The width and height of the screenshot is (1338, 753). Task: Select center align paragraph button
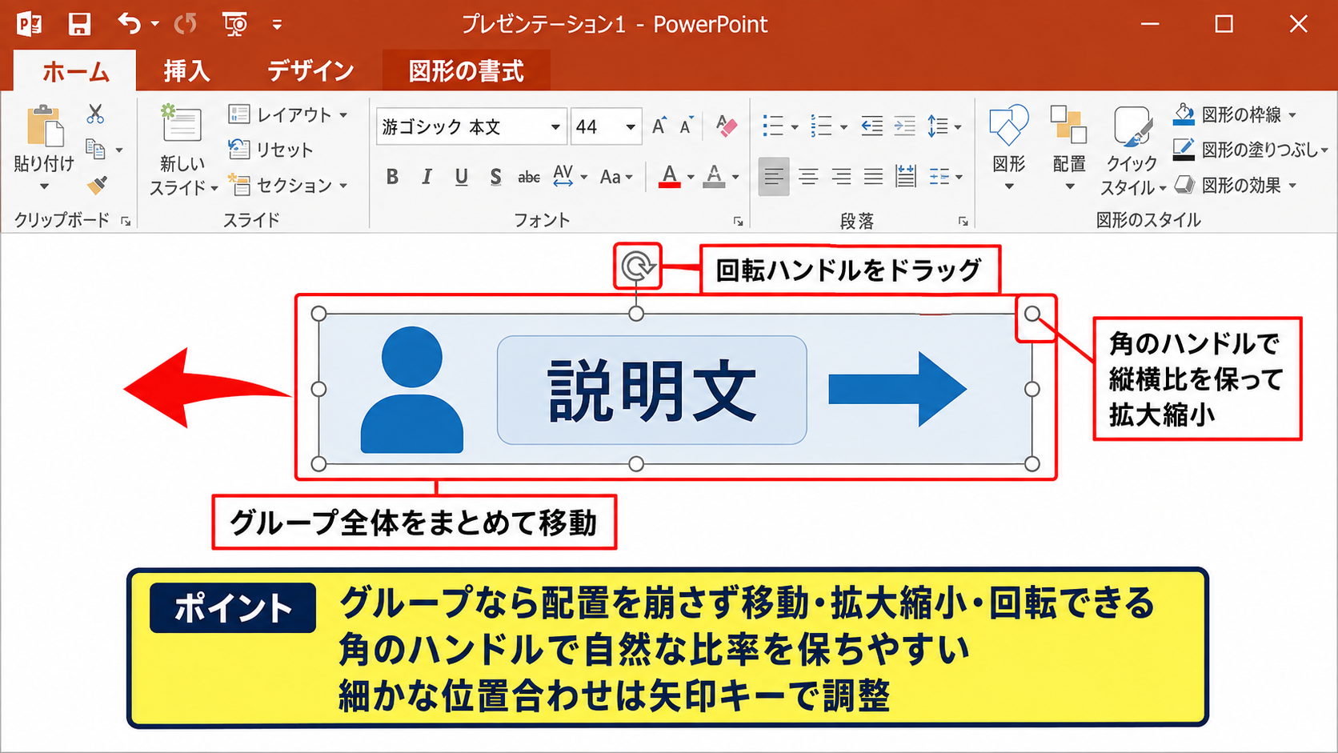[x=808, y=177]
